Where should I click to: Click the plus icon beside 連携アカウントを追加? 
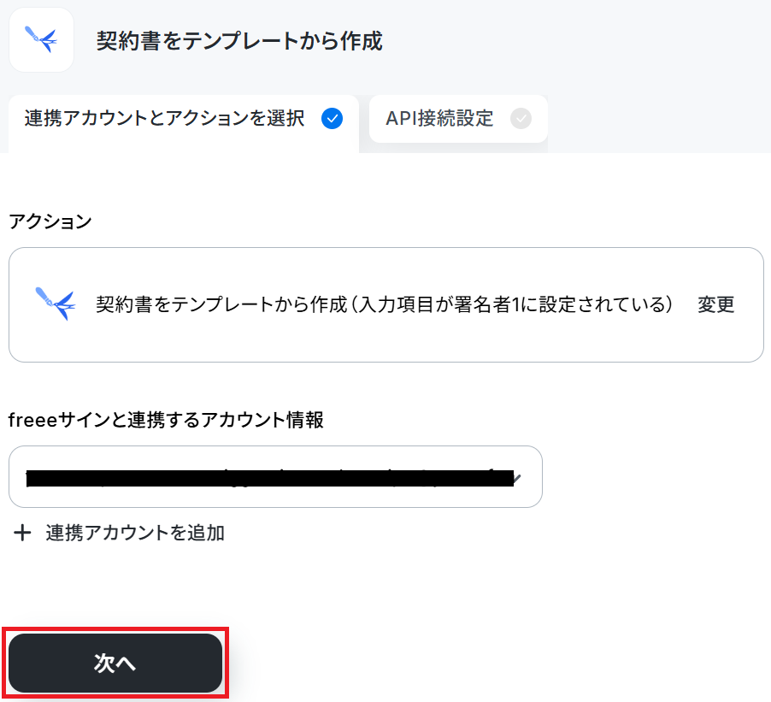coord(22,533)
